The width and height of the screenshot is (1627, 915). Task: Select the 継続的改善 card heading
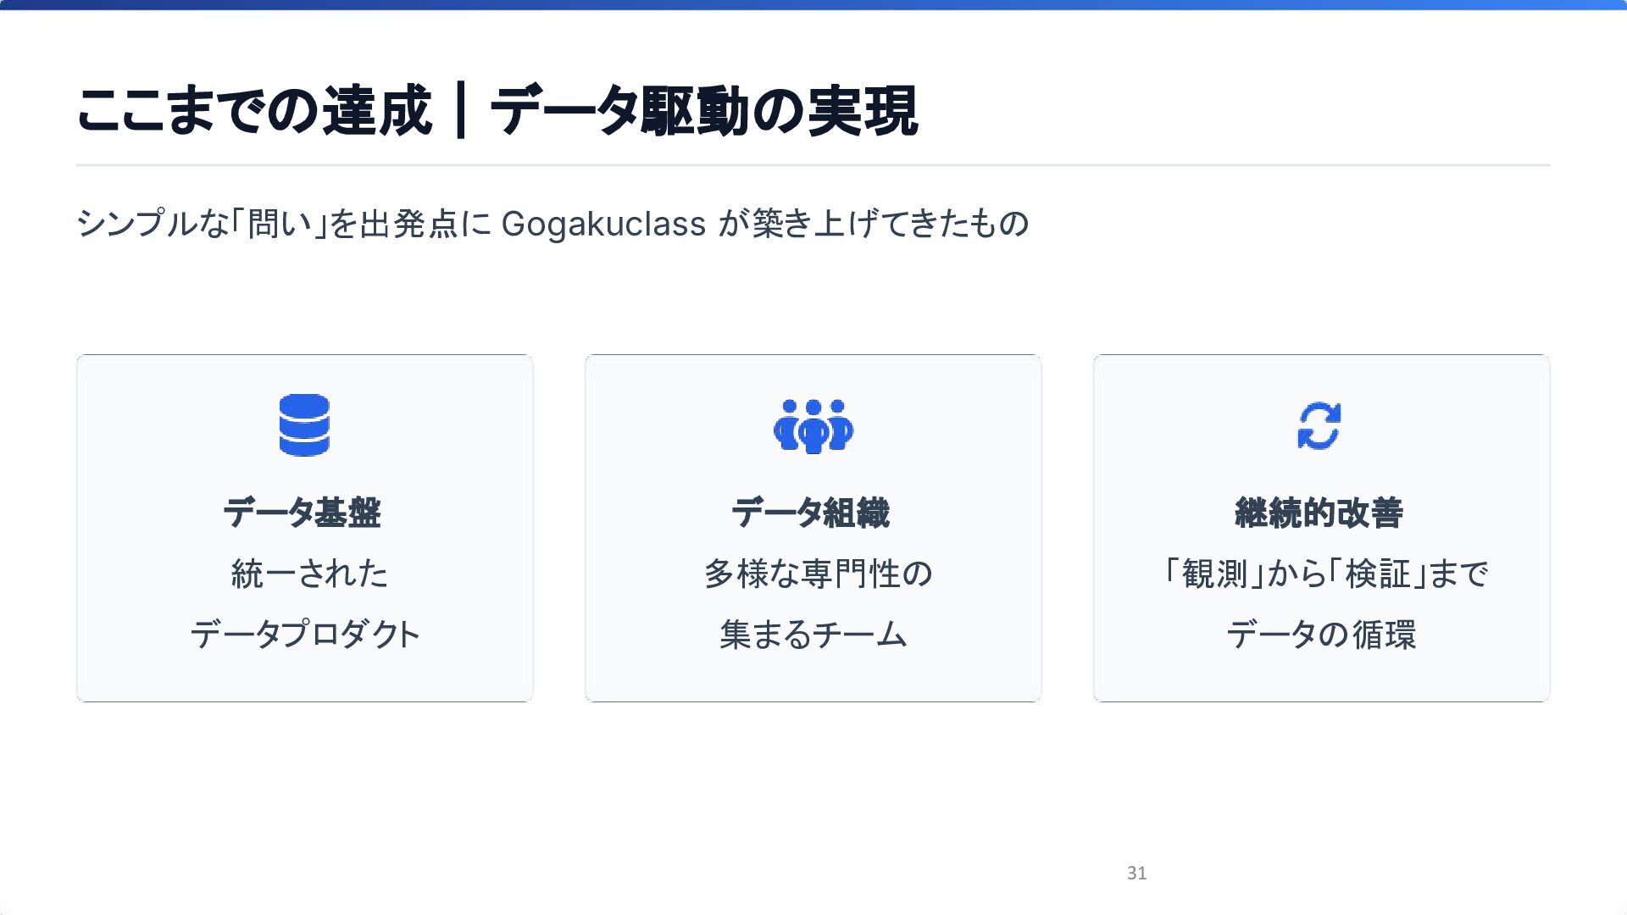click(1319, 513)
